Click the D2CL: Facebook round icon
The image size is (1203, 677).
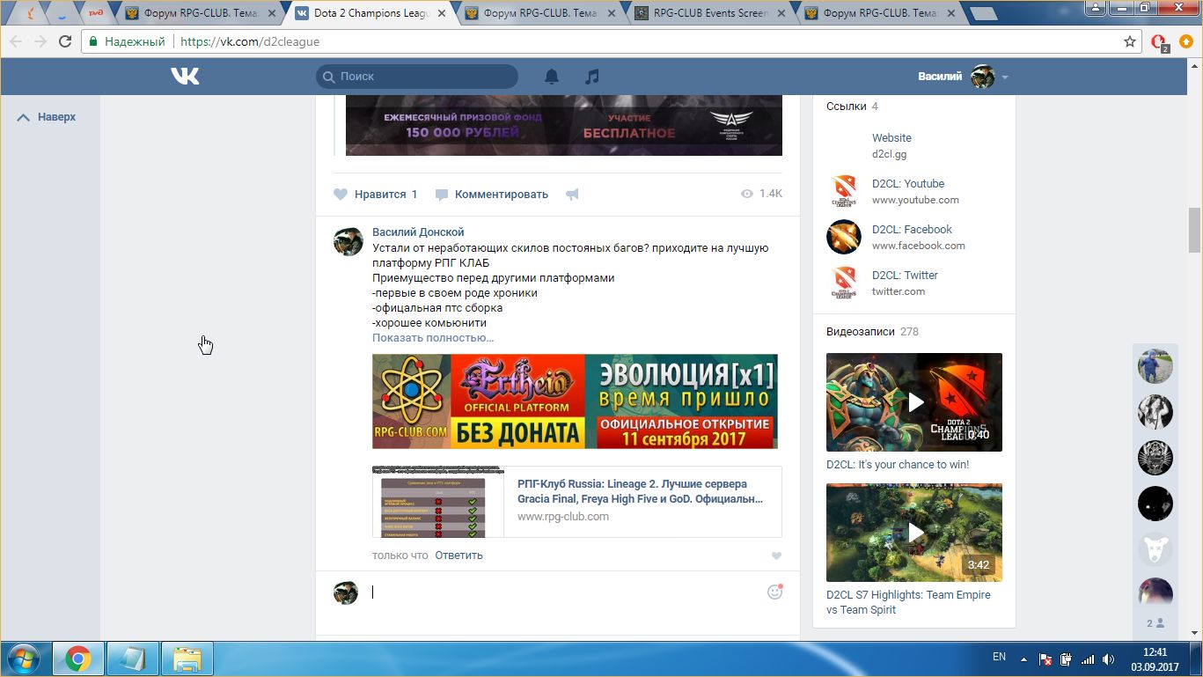(x=844, y=237)
